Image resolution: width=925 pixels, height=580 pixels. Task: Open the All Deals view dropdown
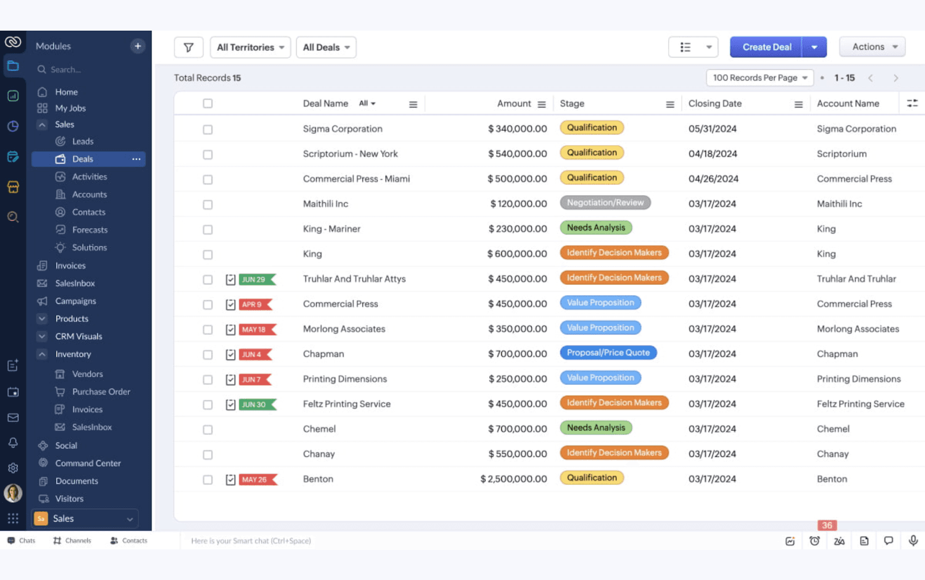(x=326, y=47)
